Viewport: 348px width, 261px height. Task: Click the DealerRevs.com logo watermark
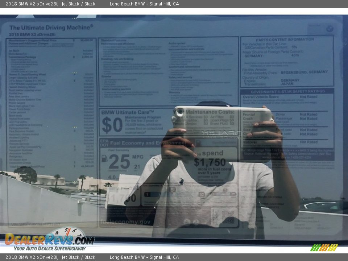tap(49, 240)
